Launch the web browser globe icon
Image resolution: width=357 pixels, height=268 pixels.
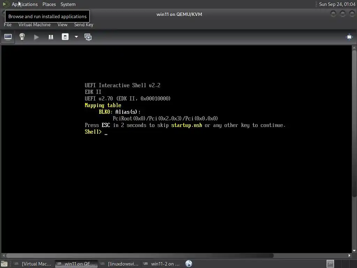[189, 264]
